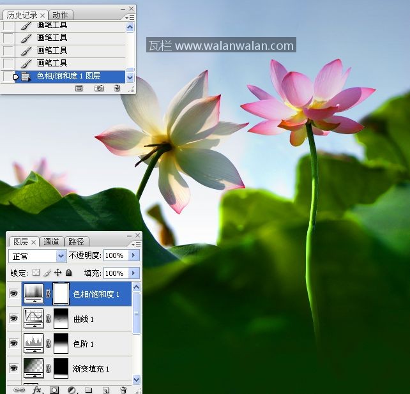This screenshot has width=410, height=394.
Task: Open the layer style fx menu
Action: point(37,390)
